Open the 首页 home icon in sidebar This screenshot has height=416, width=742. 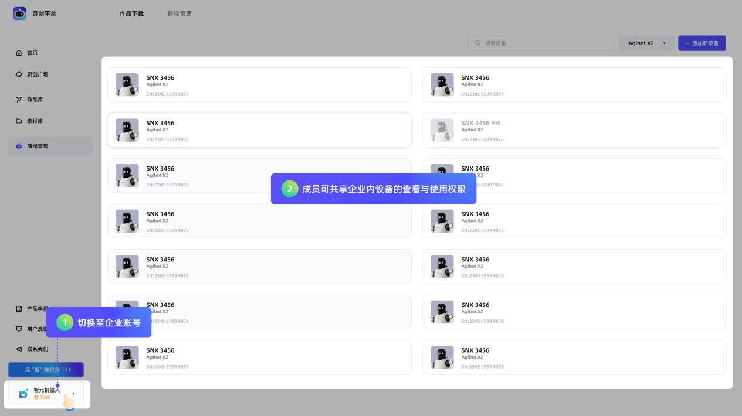coord(18,53)
